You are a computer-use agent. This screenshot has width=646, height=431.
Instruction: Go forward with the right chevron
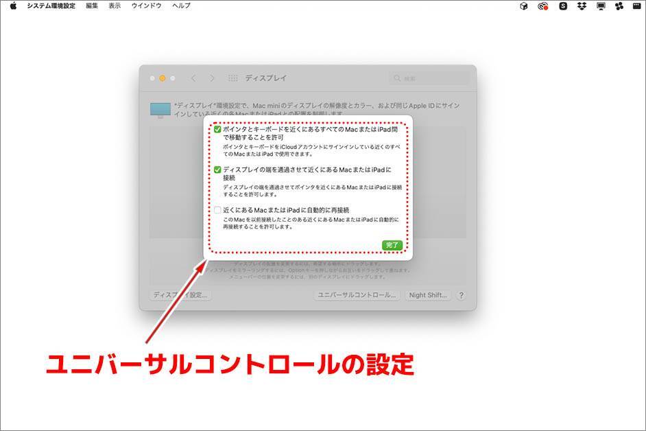click(x=212, y=78)
